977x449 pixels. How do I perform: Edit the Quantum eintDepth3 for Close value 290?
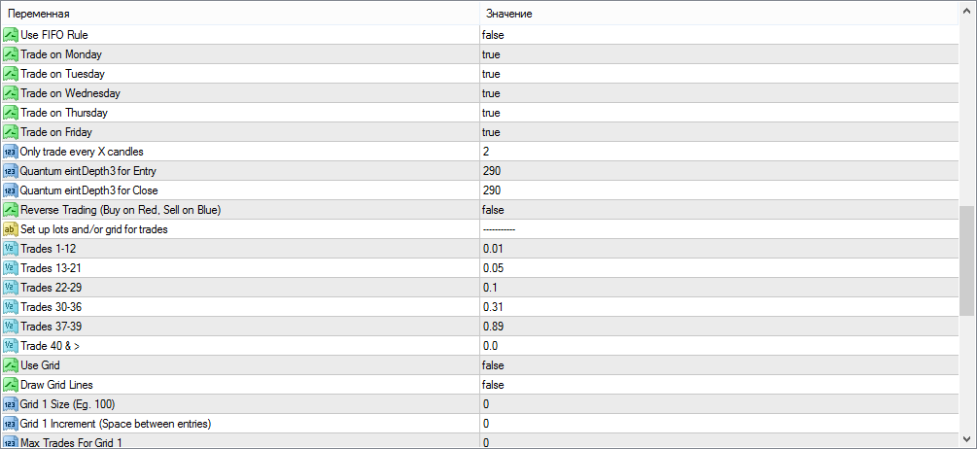click(x=719, y=190)
